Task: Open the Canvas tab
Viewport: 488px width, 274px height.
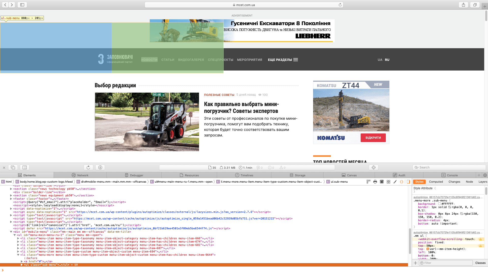Action: (x=349, y=175)
